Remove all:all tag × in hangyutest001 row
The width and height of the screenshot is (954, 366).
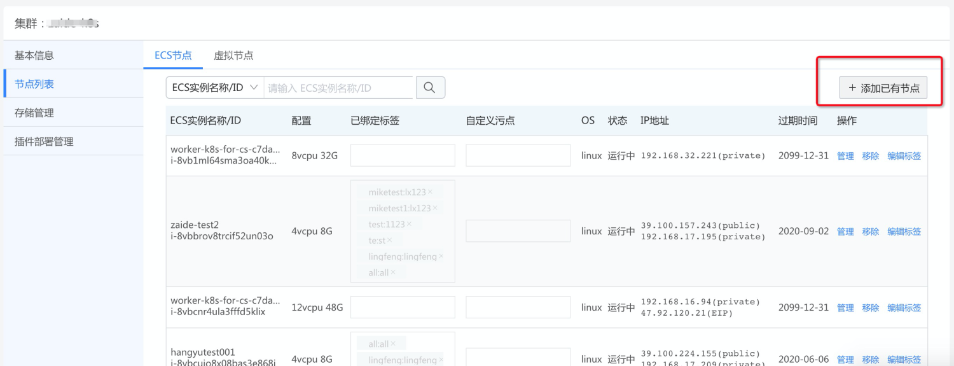pos(393,344)
